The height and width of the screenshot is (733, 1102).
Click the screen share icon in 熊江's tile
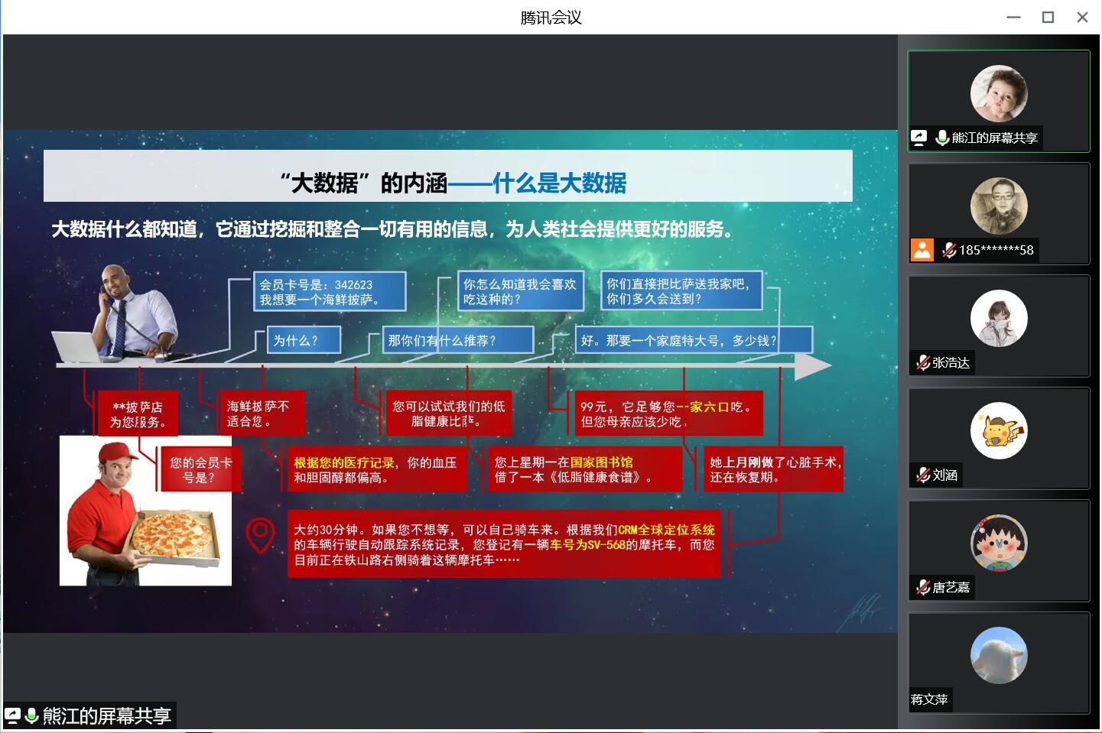click(919, 138)
